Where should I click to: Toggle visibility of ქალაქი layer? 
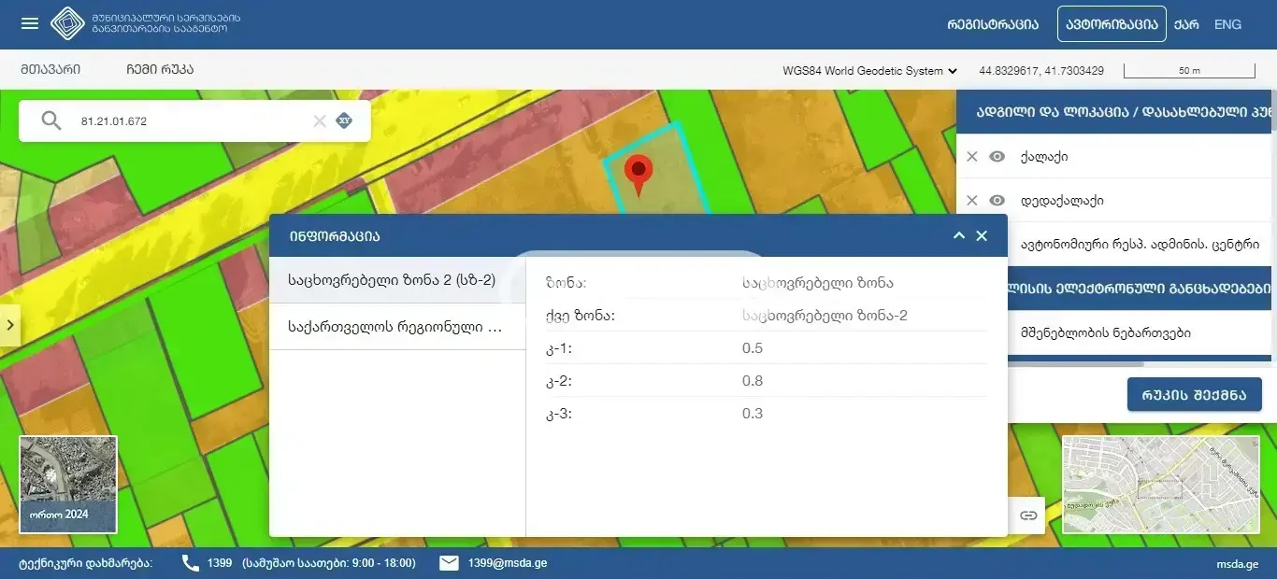[997, 157]
